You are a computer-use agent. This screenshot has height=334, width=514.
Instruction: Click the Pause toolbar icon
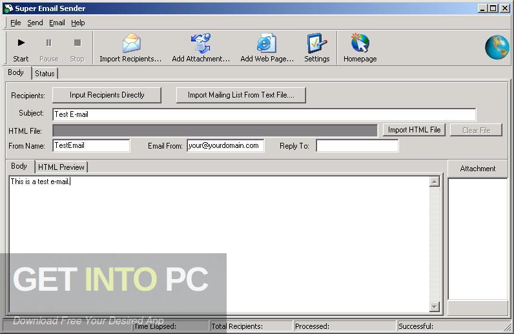coord(49,43)
